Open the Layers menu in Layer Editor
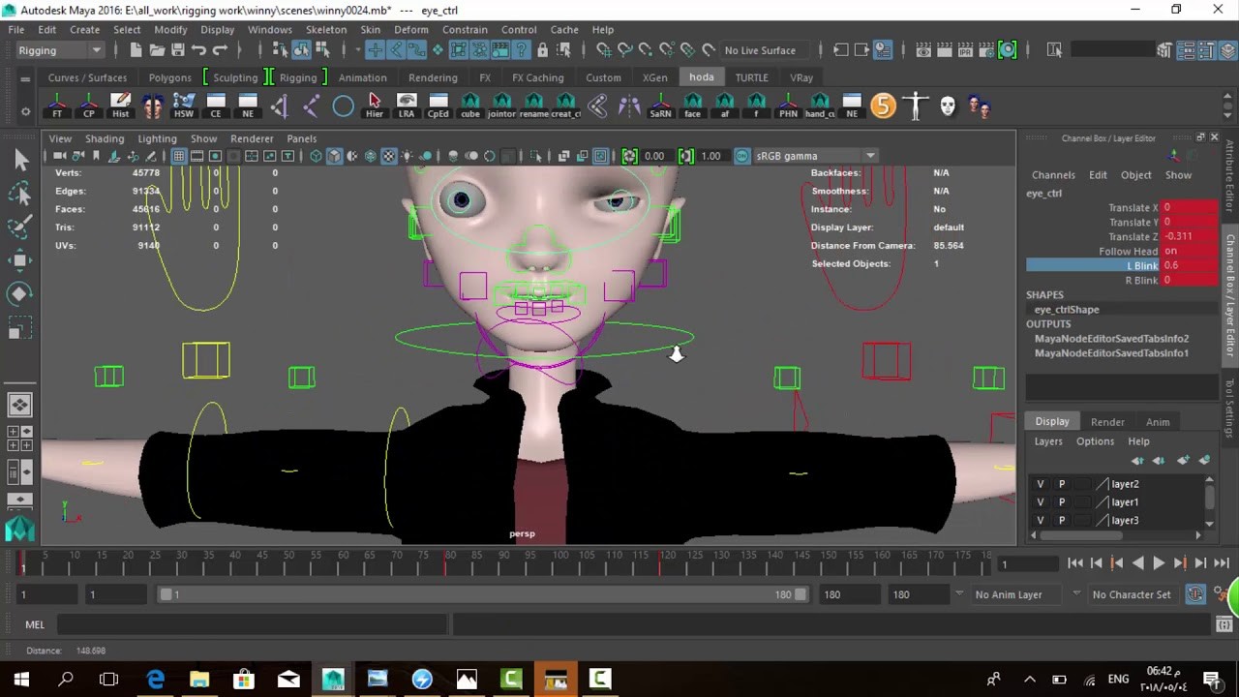The height and width of the screenshot is (697, 1239). [1048, 440]
